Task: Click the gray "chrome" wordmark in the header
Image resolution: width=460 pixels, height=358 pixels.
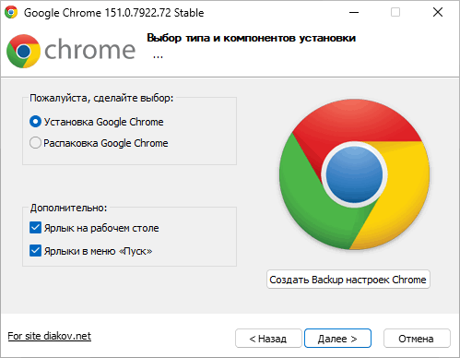Action: 90,49
